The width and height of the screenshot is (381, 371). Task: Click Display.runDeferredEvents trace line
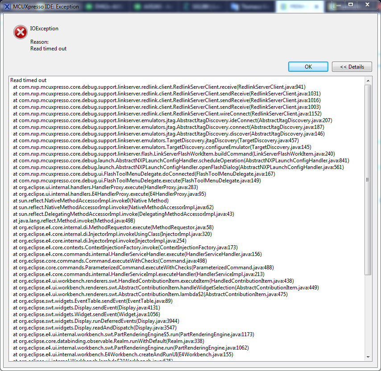(x=96, y=321)
